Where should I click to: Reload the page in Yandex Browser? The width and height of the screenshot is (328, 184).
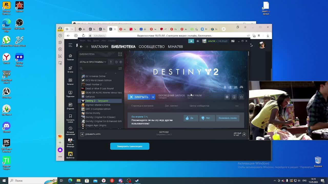coord(83,36)
